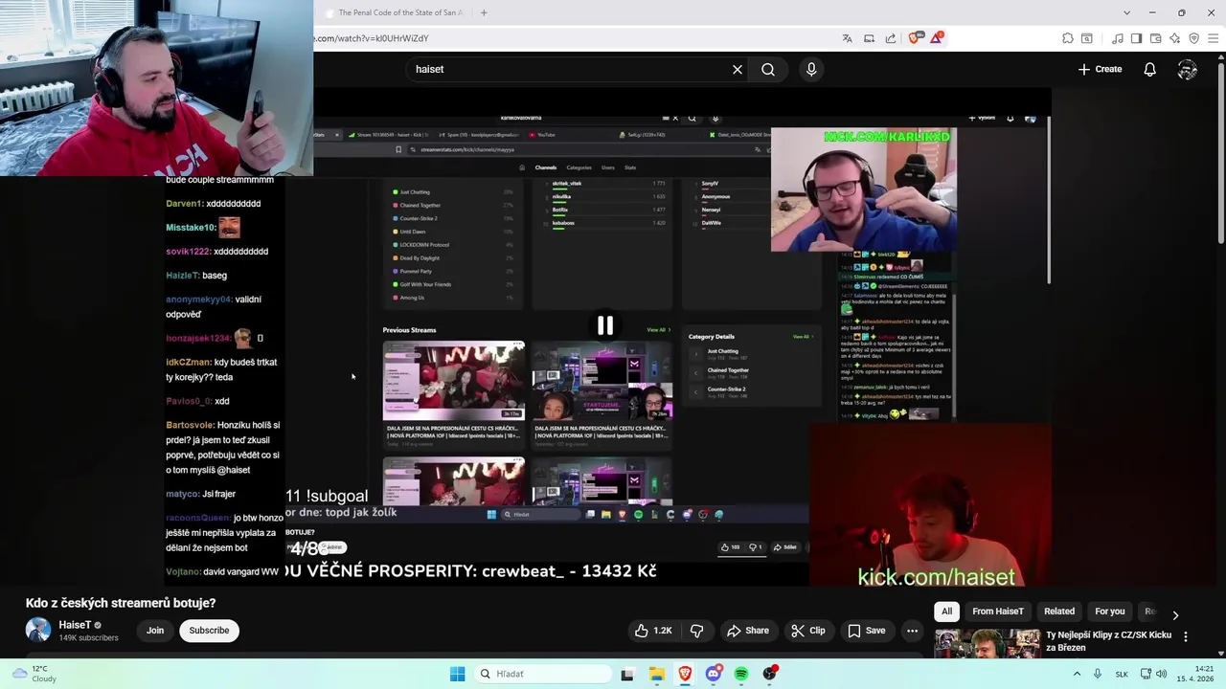Start voice search with the microphone
This screenshot has height=689, width=1226.
(x=811, y=69)
